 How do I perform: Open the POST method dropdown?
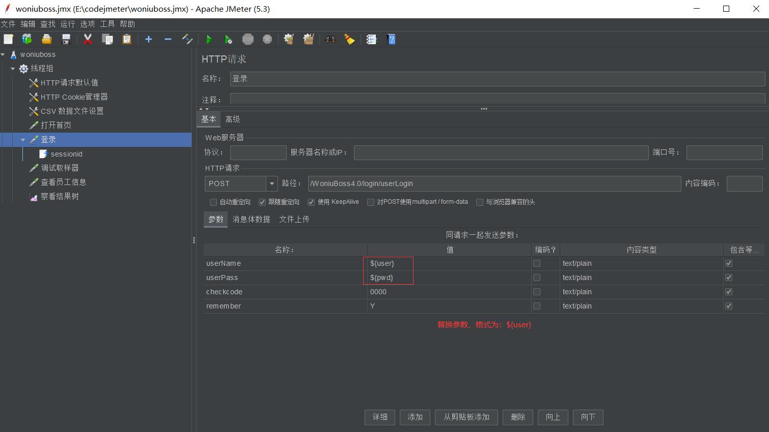click(x=272, y=183)
